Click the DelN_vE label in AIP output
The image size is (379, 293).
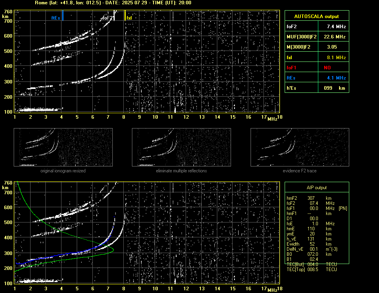[295, 249]
